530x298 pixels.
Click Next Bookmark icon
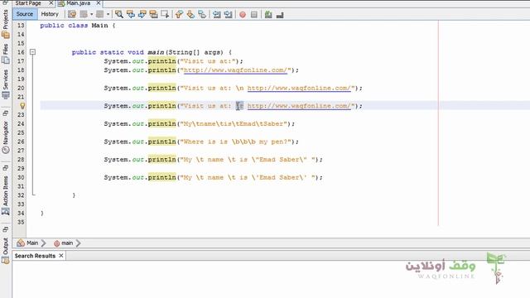tap(190, 14)
